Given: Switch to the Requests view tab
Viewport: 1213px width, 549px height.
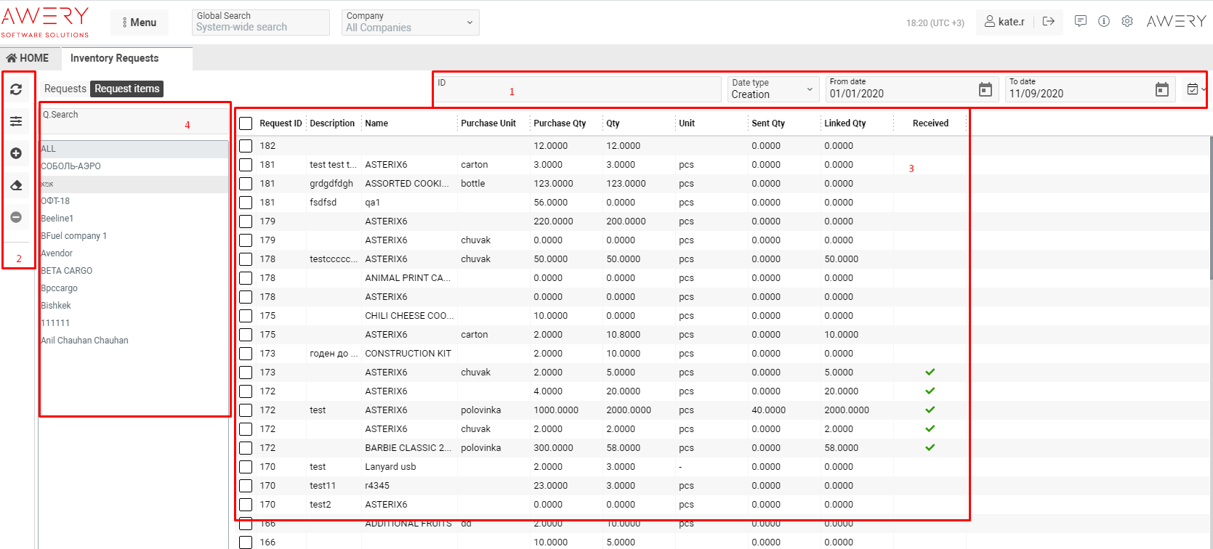Looking at the screenshot, I should (x=65, y=89).
